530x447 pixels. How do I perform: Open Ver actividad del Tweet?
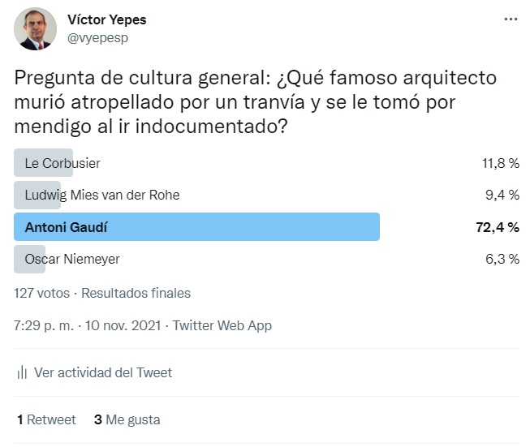103,372
